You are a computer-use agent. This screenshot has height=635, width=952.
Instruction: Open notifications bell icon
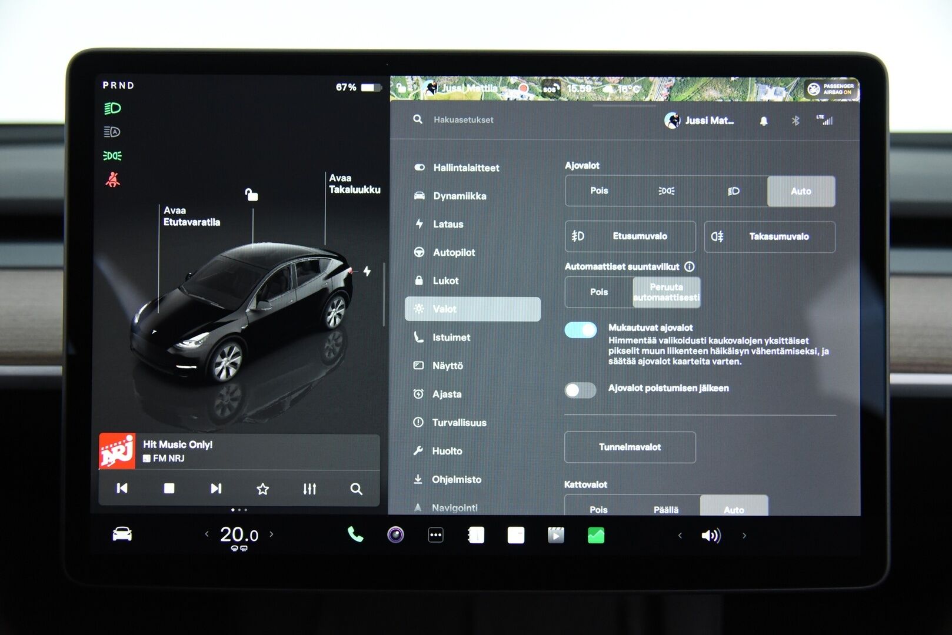pyautogui.click(x=764, y=121)
